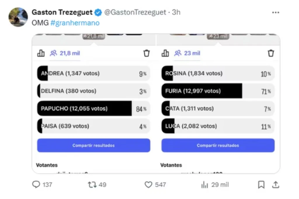Open @GastonTrezeguet profile handle
Image resolution: width=299 pixels, height=199 pixels.
[x=135, y=12]
